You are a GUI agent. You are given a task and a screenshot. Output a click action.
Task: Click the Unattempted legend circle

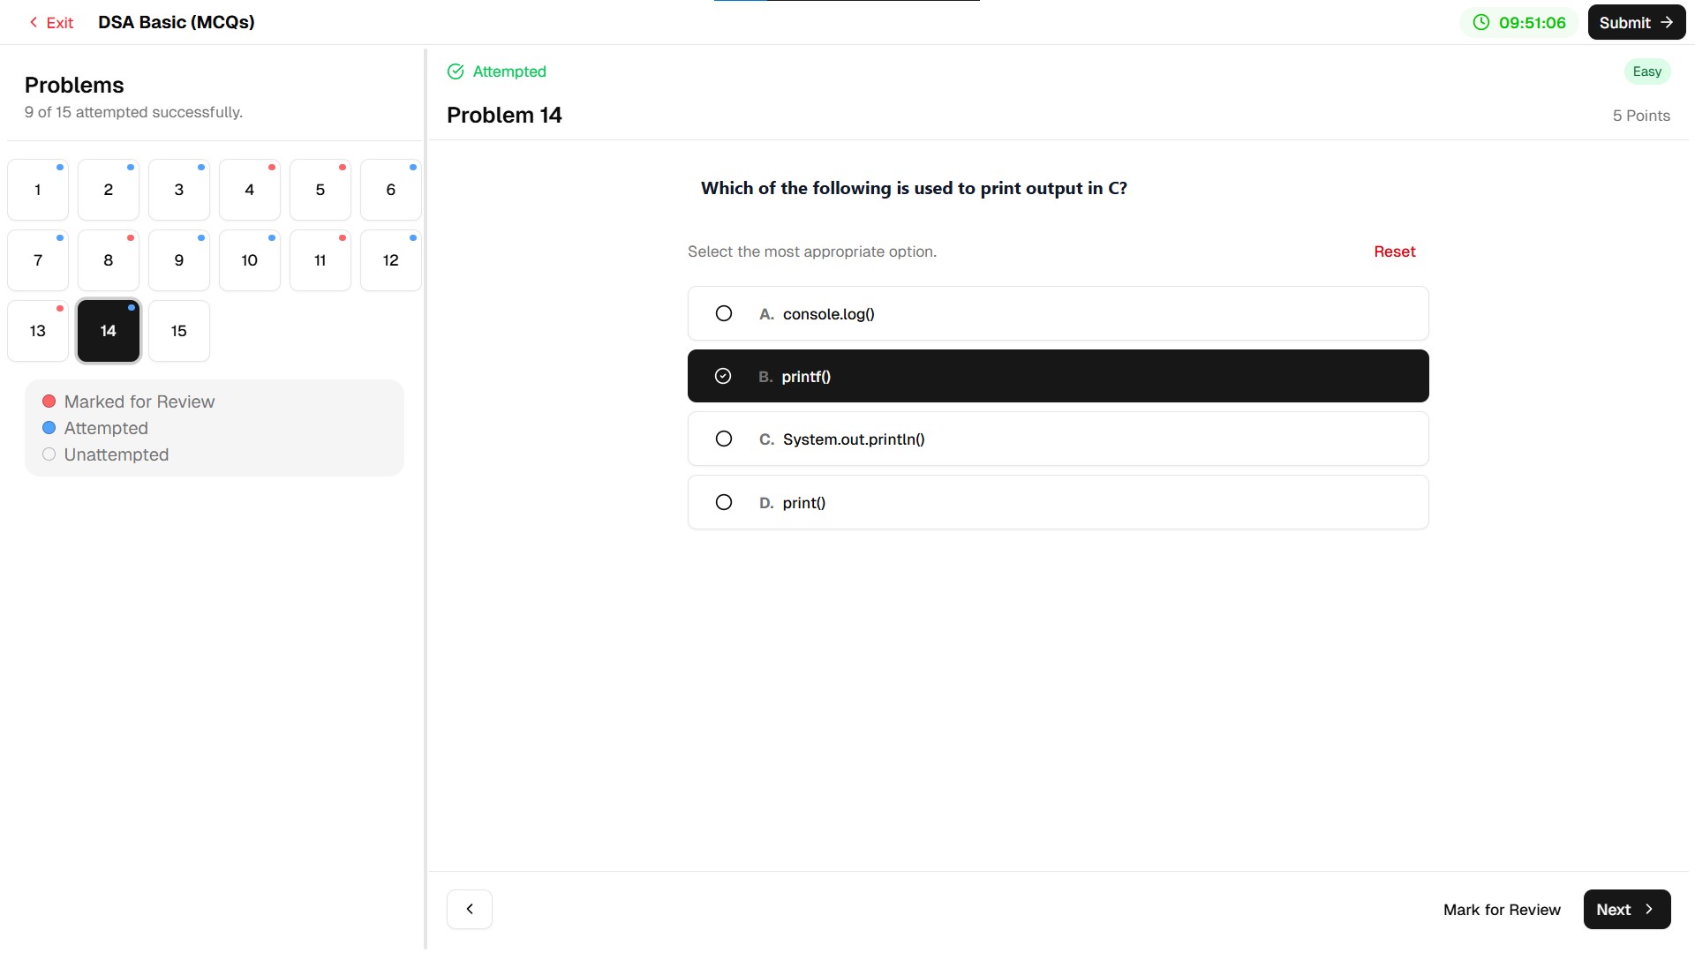[x=49, y=454]
